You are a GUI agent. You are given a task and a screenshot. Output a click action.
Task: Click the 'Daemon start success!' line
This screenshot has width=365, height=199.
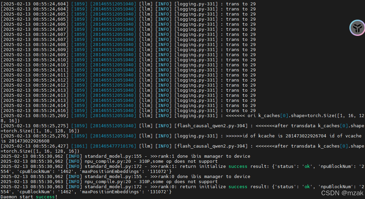point(29,197)
